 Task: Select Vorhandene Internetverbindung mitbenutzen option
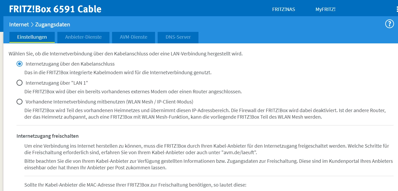coord(19,102)
